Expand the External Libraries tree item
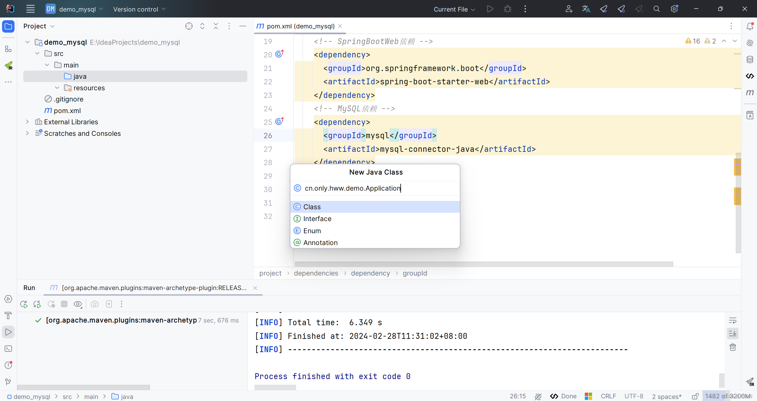 pyautogui.click(x=27, y=122)
